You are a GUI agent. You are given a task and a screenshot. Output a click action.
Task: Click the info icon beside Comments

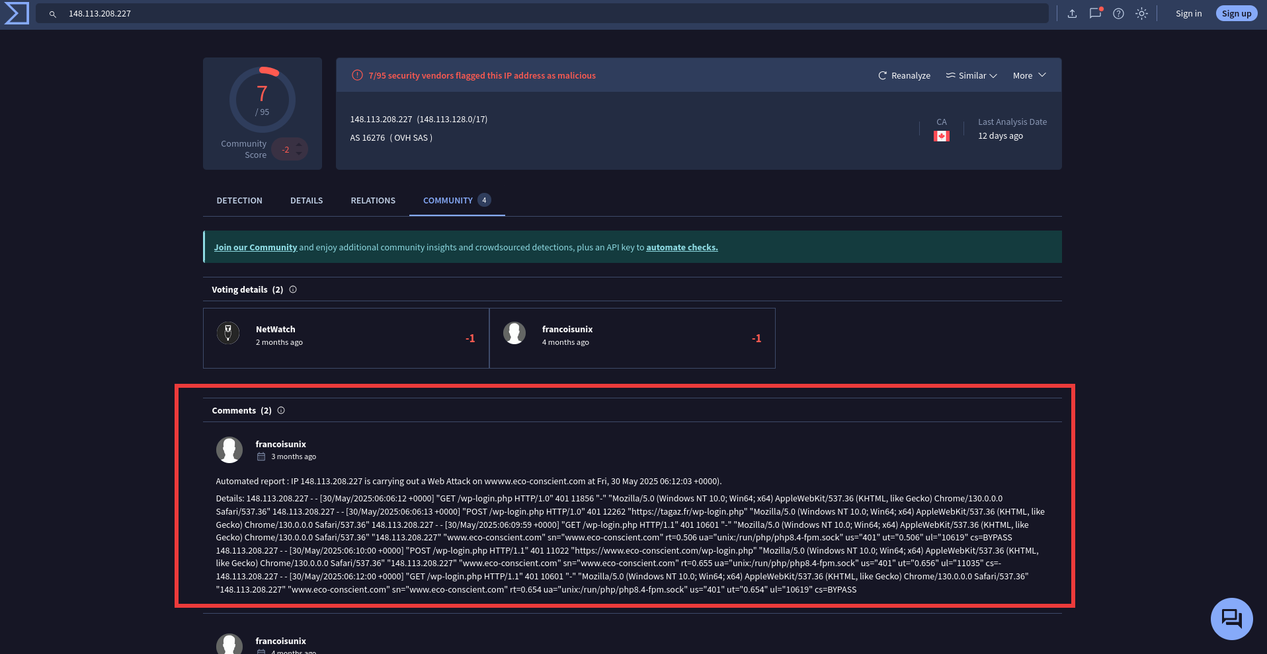(x=280, y=410)
